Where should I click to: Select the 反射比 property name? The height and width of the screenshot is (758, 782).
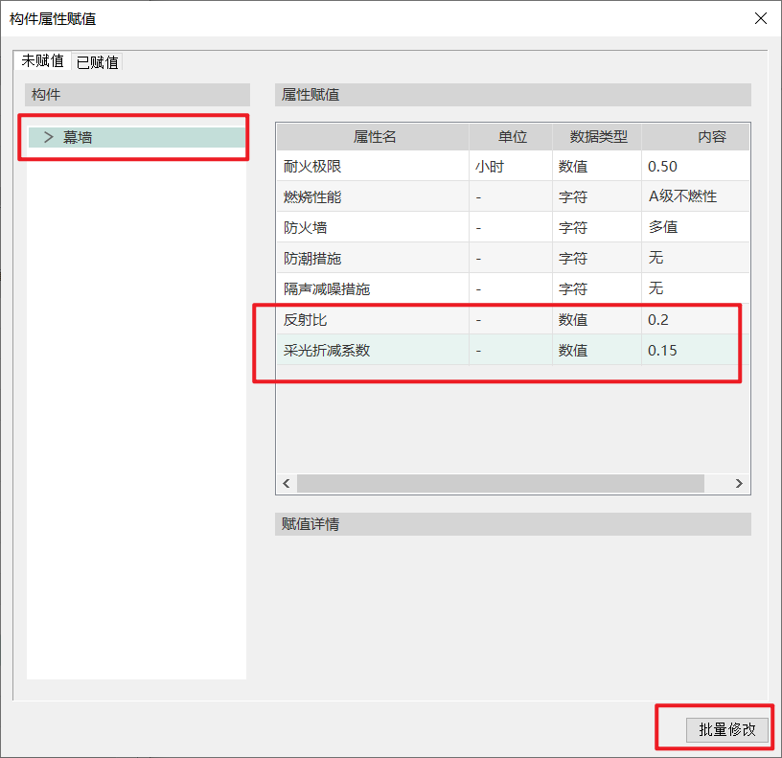305,320
